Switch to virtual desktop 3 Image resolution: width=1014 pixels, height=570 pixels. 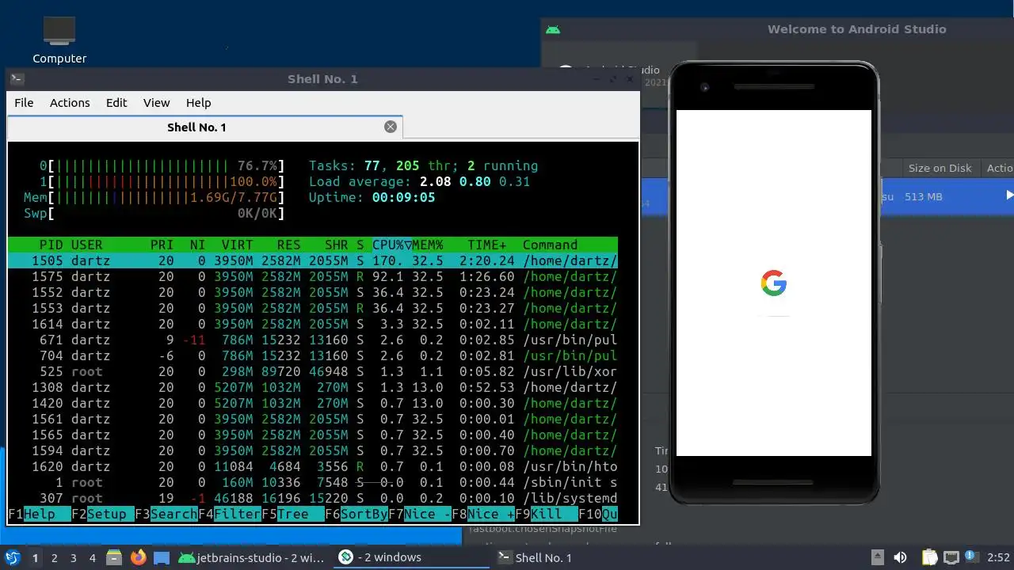tap(73, 558)
